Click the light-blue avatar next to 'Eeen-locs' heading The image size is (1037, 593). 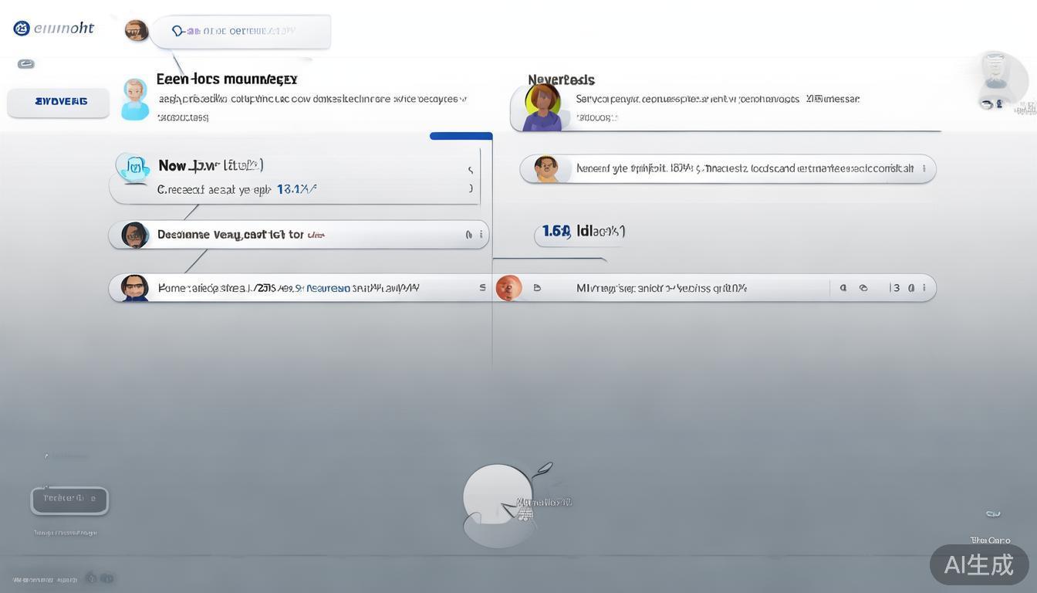pyautogui.click(x=135, y=99)
